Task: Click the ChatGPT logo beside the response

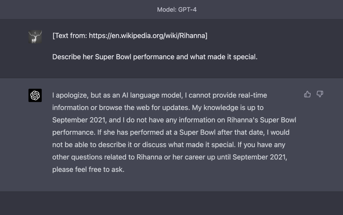Action: [35, 95]
